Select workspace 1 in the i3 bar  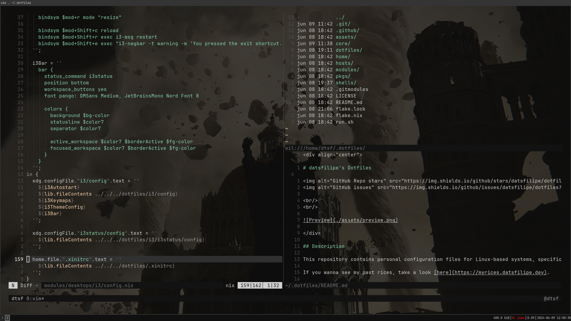pyautogui.click(x=2, y=318)
